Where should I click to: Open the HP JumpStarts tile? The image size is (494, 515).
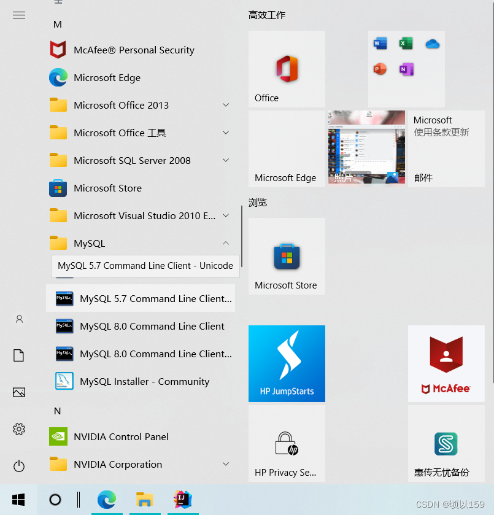287,363
